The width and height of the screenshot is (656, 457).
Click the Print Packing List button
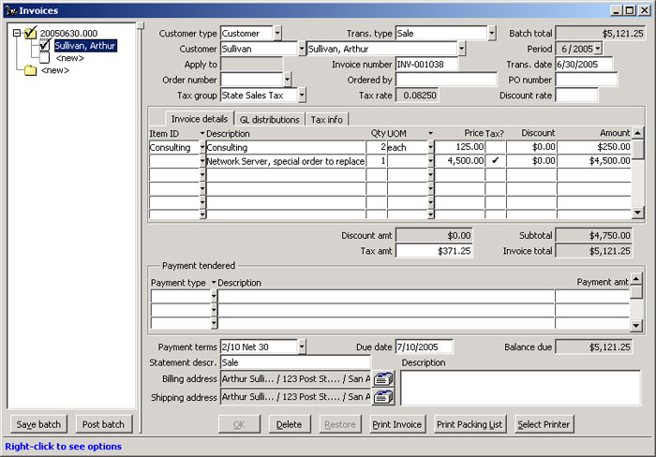[470, 424]
